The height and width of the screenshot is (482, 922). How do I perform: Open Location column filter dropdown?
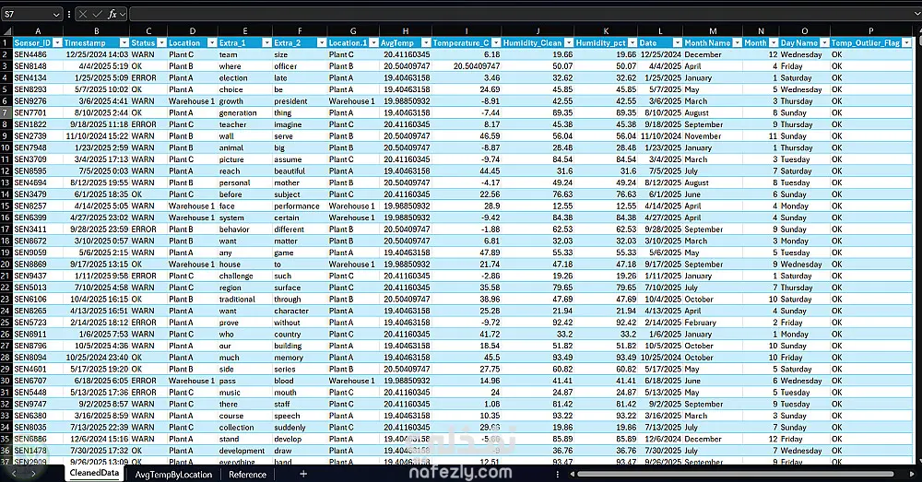(x=212, y=43)
